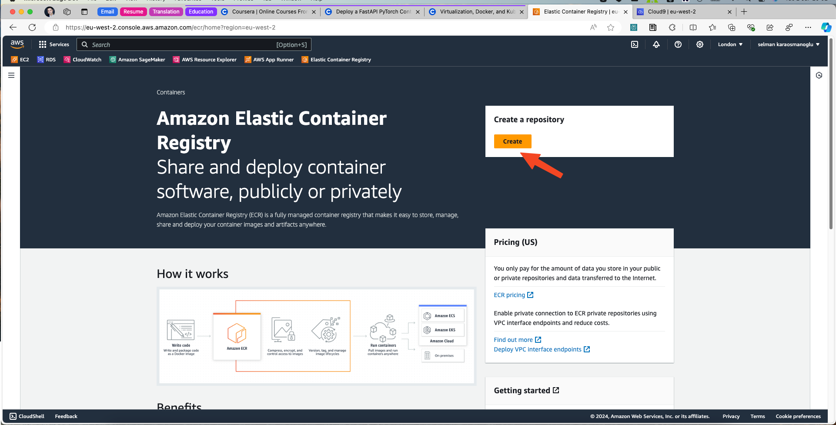Open Amazon SageMaker favorite shortcut
Viewport: 836px width, 425px height.
(137, 60)
